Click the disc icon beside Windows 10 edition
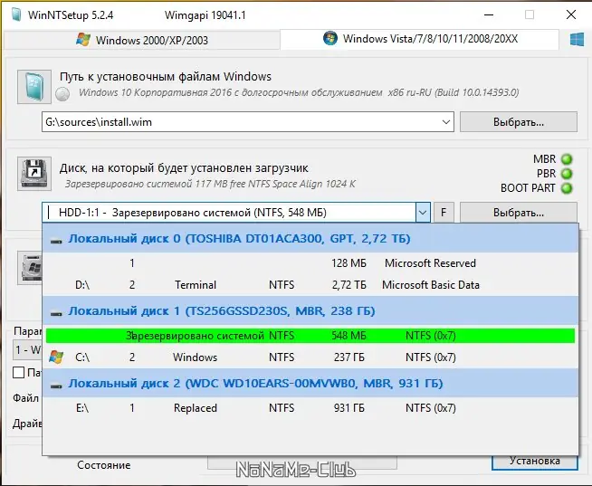The height and width of the screenshot is (486, 592). tap(62, 93)
